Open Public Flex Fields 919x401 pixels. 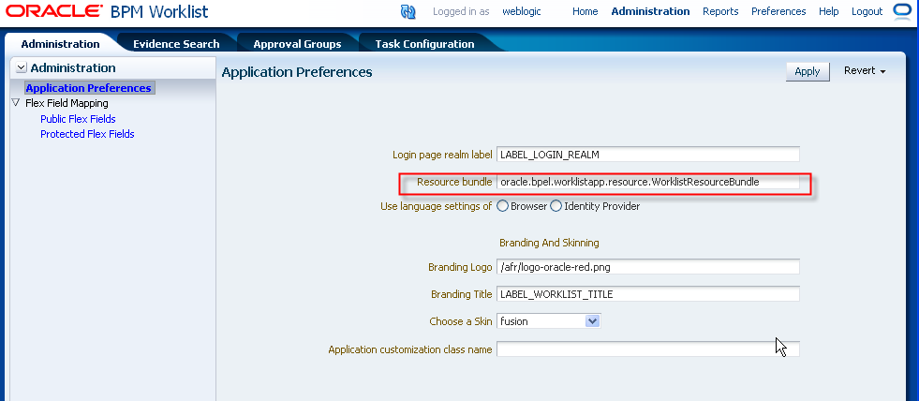(78, 119)
